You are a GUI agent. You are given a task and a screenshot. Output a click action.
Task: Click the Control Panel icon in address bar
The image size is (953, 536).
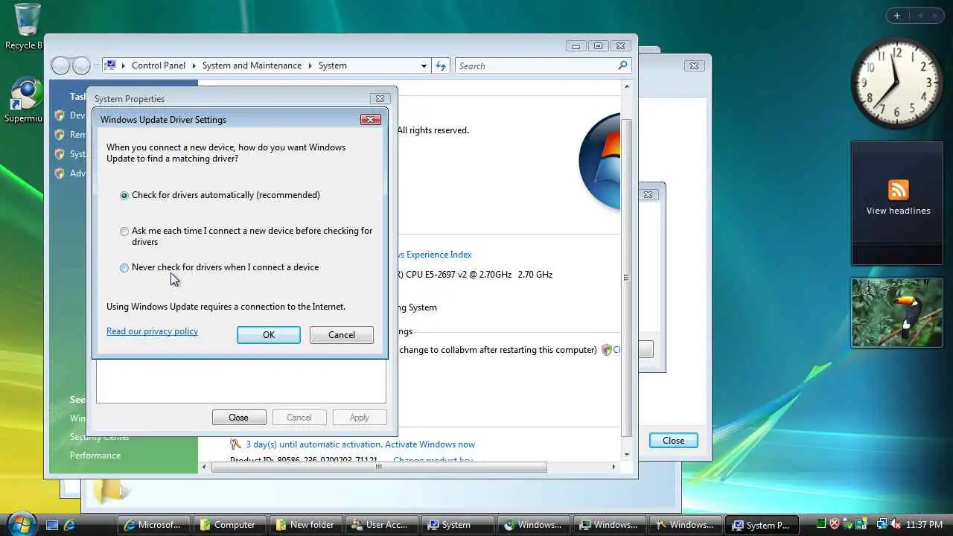pos(110,66)
